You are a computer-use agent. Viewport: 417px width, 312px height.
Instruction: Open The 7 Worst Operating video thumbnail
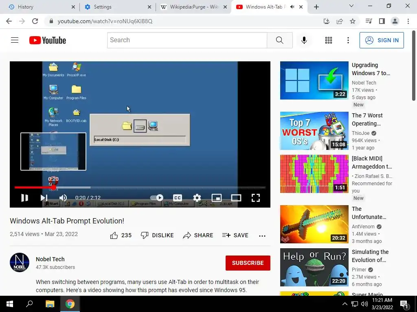pyautogui.click(x=314, y=131)
